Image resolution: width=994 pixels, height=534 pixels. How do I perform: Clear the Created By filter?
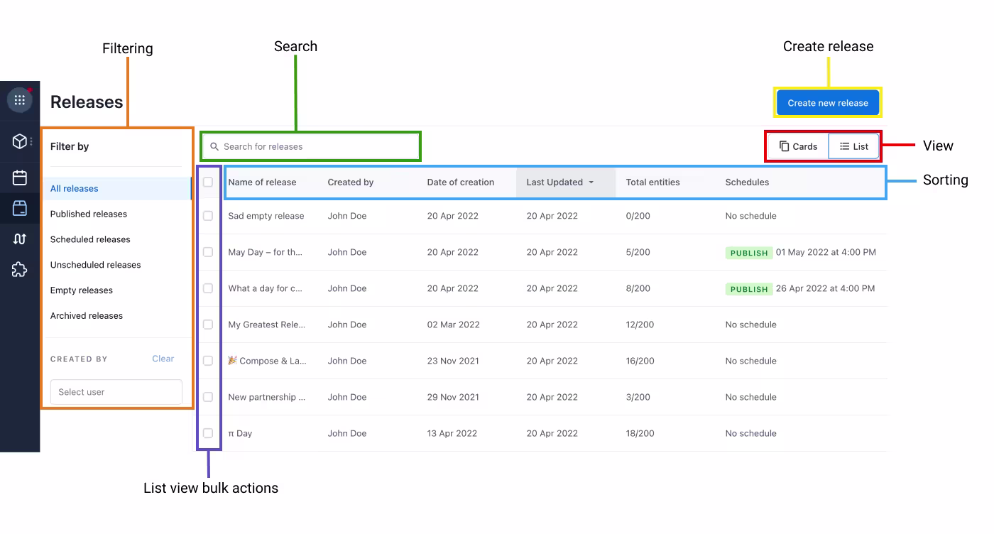tap(163, 359)
